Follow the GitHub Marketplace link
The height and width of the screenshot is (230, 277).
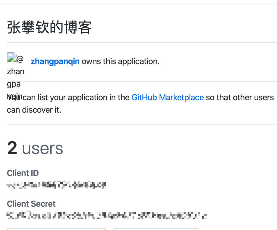coord(168,97)
